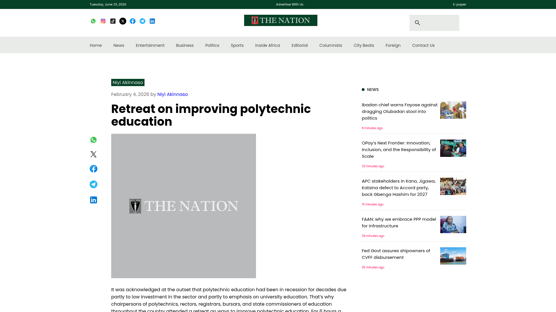Click Niyi Akinnaso category tag
The width and height of the screenshot is (556, 312).
point(128,82)
